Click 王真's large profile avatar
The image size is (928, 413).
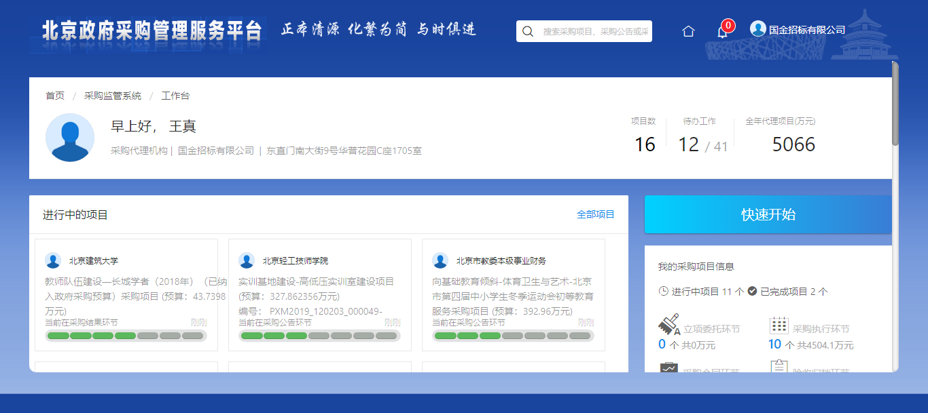(x=70, y=138)
